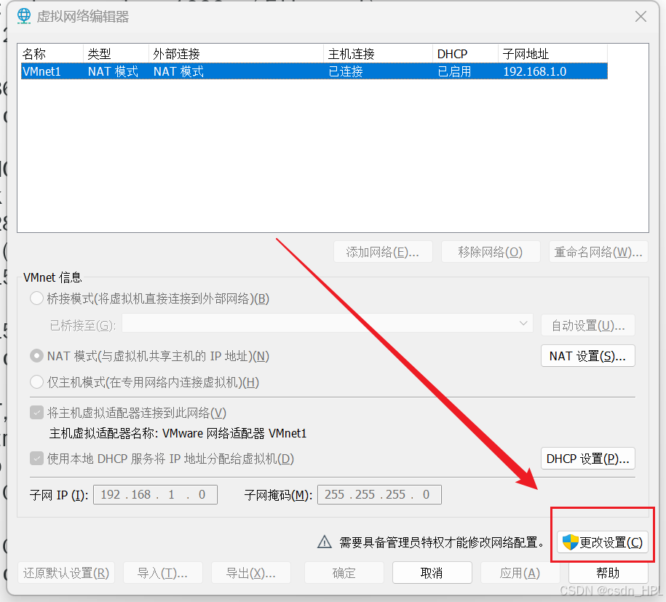Viewport: 666px width, 602px height.
Task: Close the 虚拟网络编辑器 dialog
Action: (x=641, y=17)
